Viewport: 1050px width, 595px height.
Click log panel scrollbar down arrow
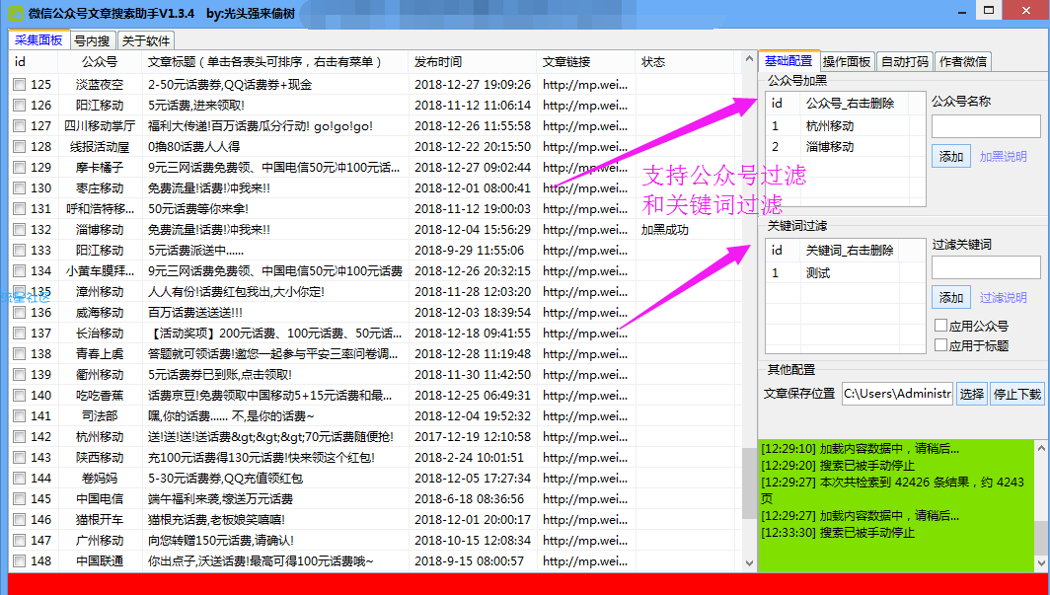pyautogui.click(x=1040, y=564)
